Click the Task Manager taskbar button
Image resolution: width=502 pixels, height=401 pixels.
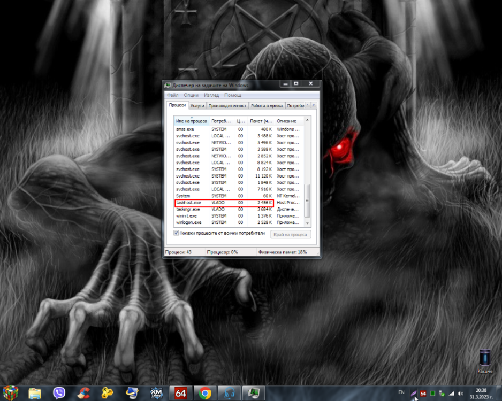point(253,394)
